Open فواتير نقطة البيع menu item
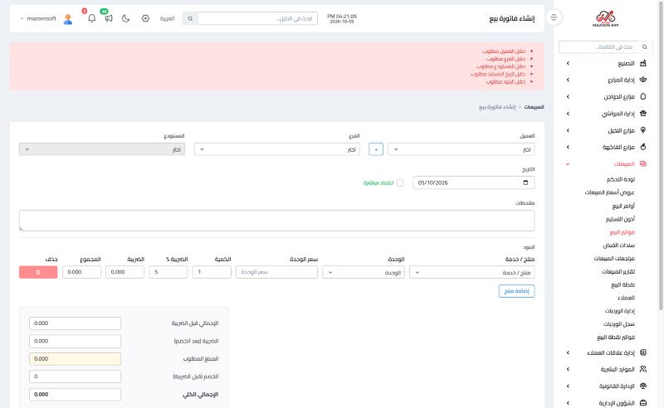This screenshot has height=408, width=664. point(616,338)
